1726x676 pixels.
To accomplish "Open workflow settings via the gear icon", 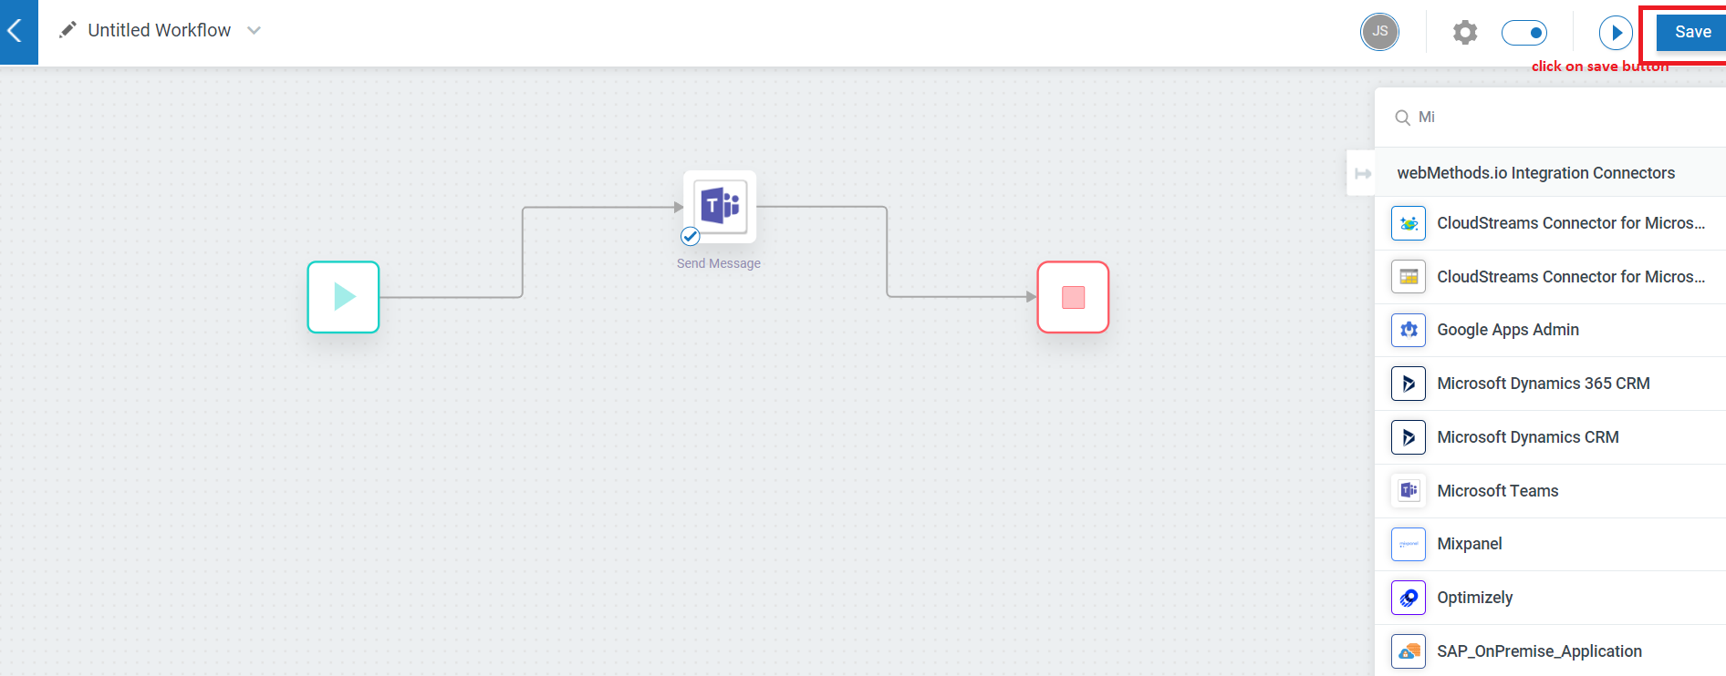I will point(1465,33).
